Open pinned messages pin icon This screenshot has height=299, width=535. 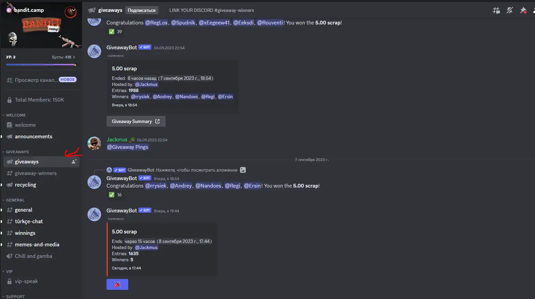523,11
